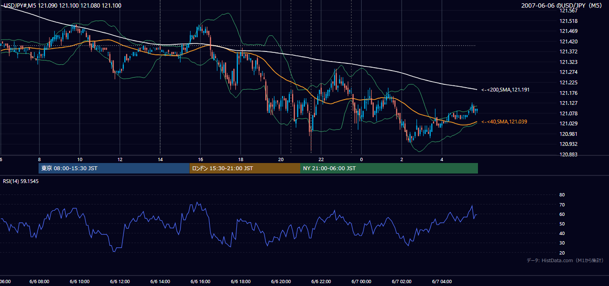Click price axis value 121.078
Image resolution: width=609 pixels, height=286 pixels.
click(568, 113)
